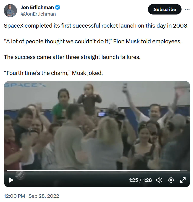Click the cheering crowd video frame
This screenshot has width=193, height=202.
97,125
